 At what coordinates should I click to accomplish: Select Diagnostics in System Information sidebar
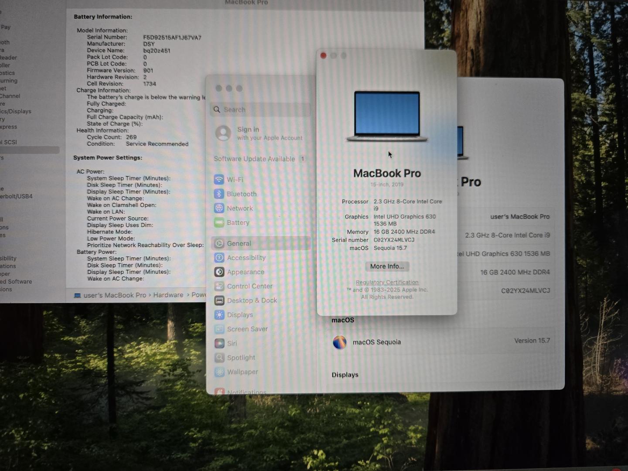(7, 73)
